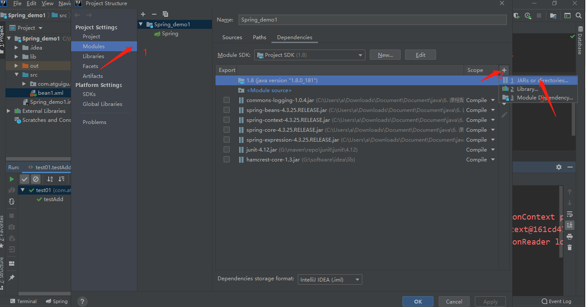Click the Project Structure toolbar icon
Screen dimensions: 586x307
tap(553, 16)
